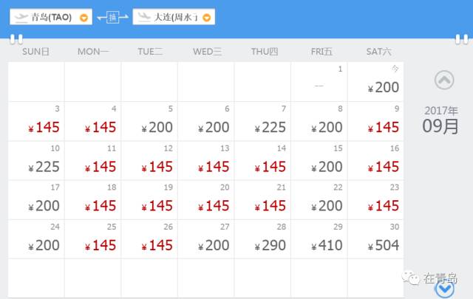Choose September 2 fare ¥200

(x=375, y=82)
